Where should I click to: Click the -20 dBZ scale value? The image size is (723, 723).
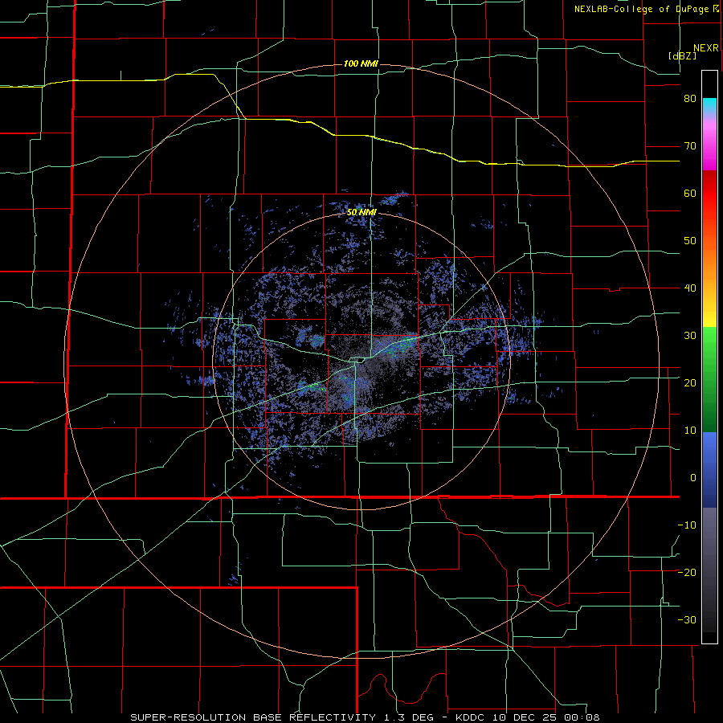click(687, 573)
